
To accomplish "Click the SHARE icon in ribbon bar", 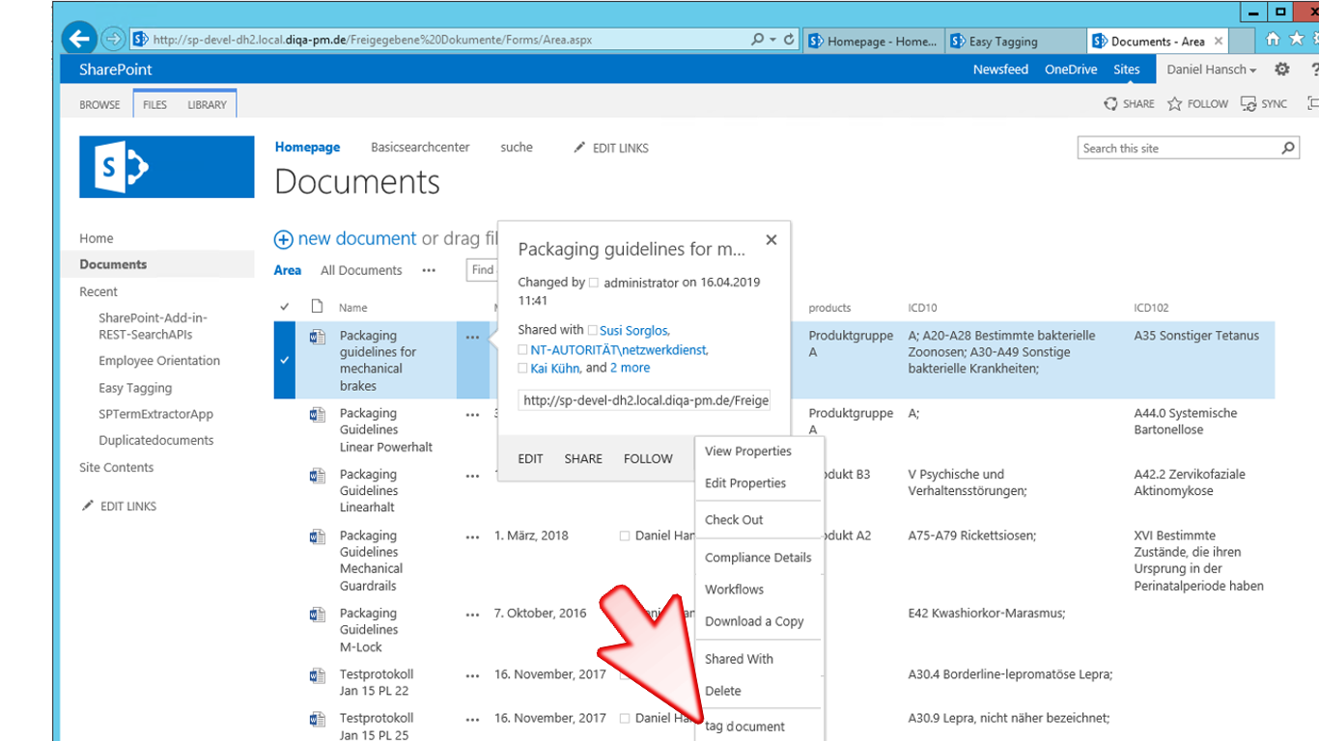I will tap(1111, 103).
